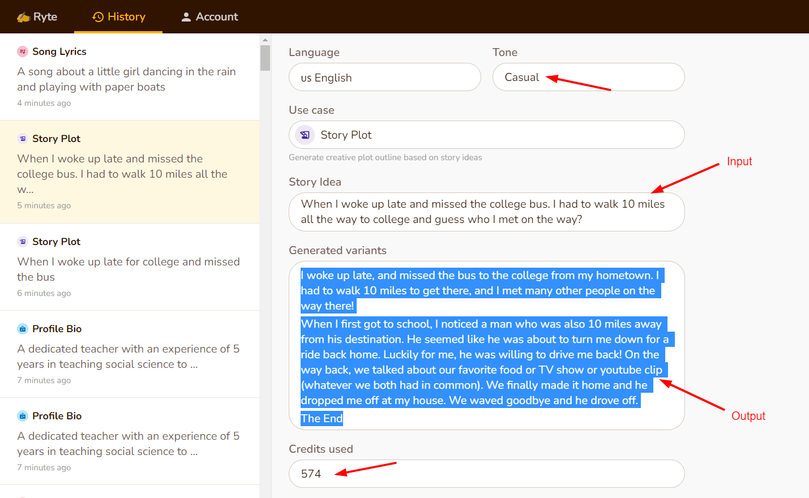Open the Account tab

[x=209, y=17]
